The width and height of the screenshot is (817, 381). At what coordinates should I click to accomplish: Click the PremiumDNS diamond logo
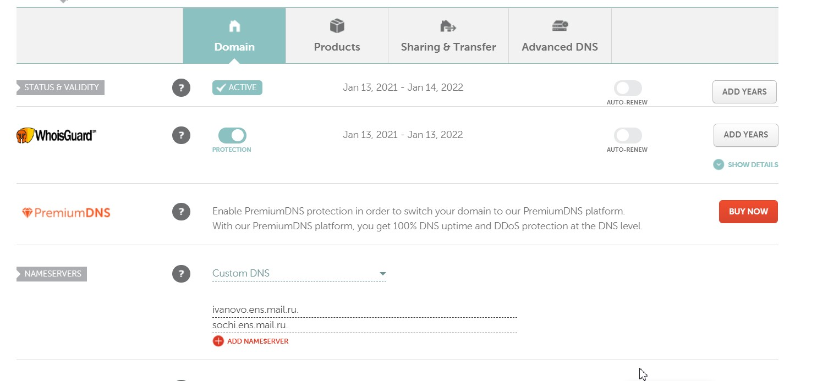pos(28,213)
